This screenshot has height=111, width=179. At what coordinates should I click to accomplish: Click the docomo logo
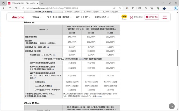pyautogui.click(x=18, y=17)
